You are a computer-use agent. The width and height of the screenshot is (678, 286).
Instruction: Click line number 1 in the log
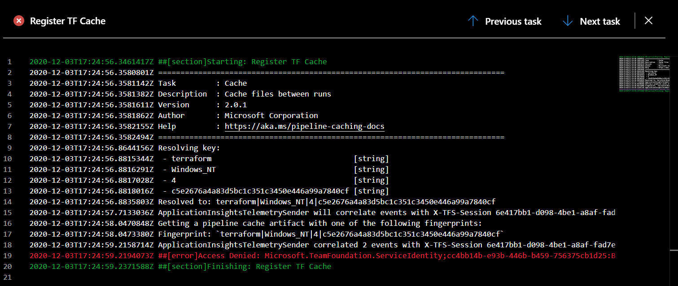9,62
